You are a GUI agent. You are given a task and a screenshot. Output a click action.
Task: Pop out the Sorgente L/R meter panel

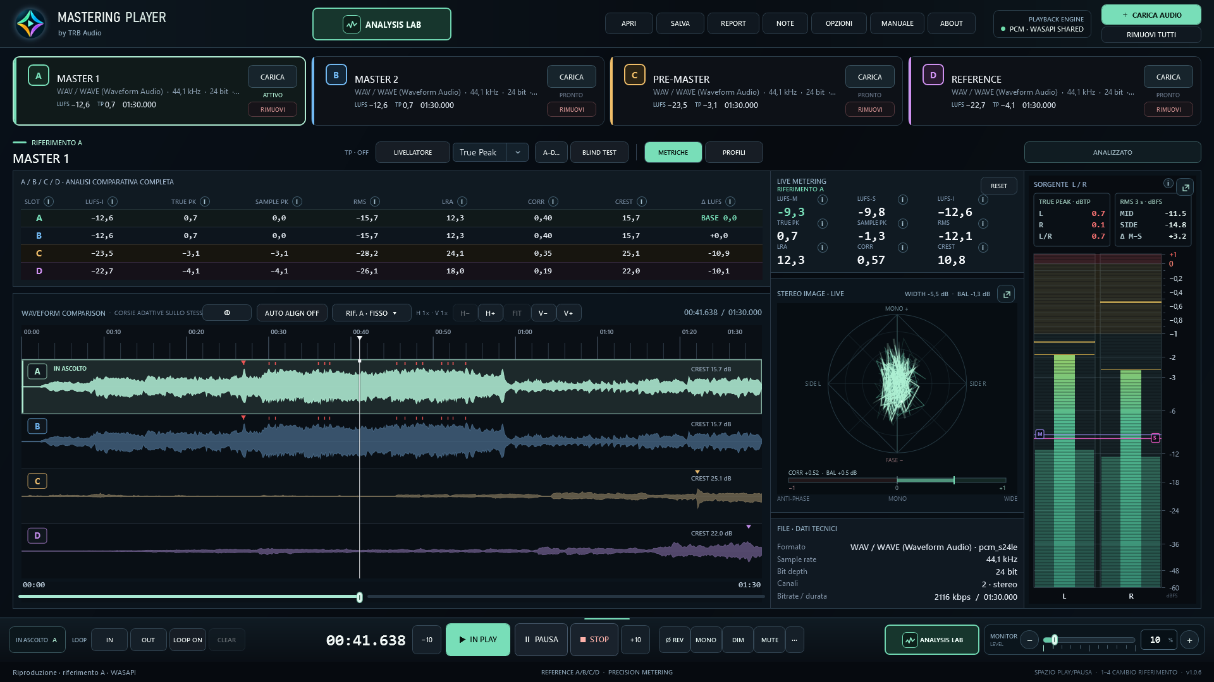point(1185,188)
